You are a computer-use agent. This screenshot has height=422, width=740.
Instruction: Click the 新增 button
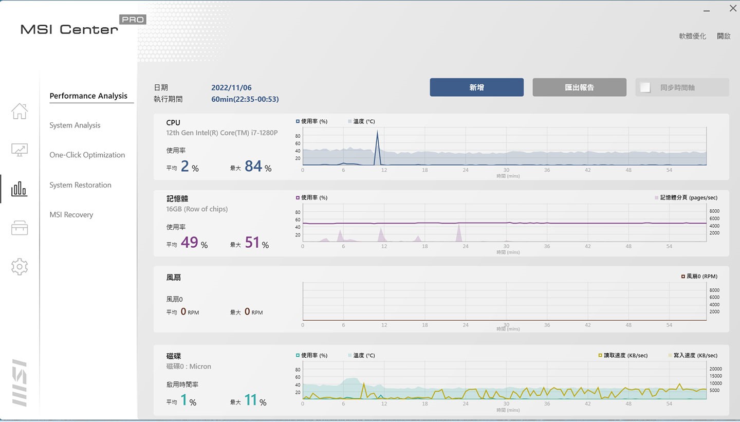(x=477, y=87)
